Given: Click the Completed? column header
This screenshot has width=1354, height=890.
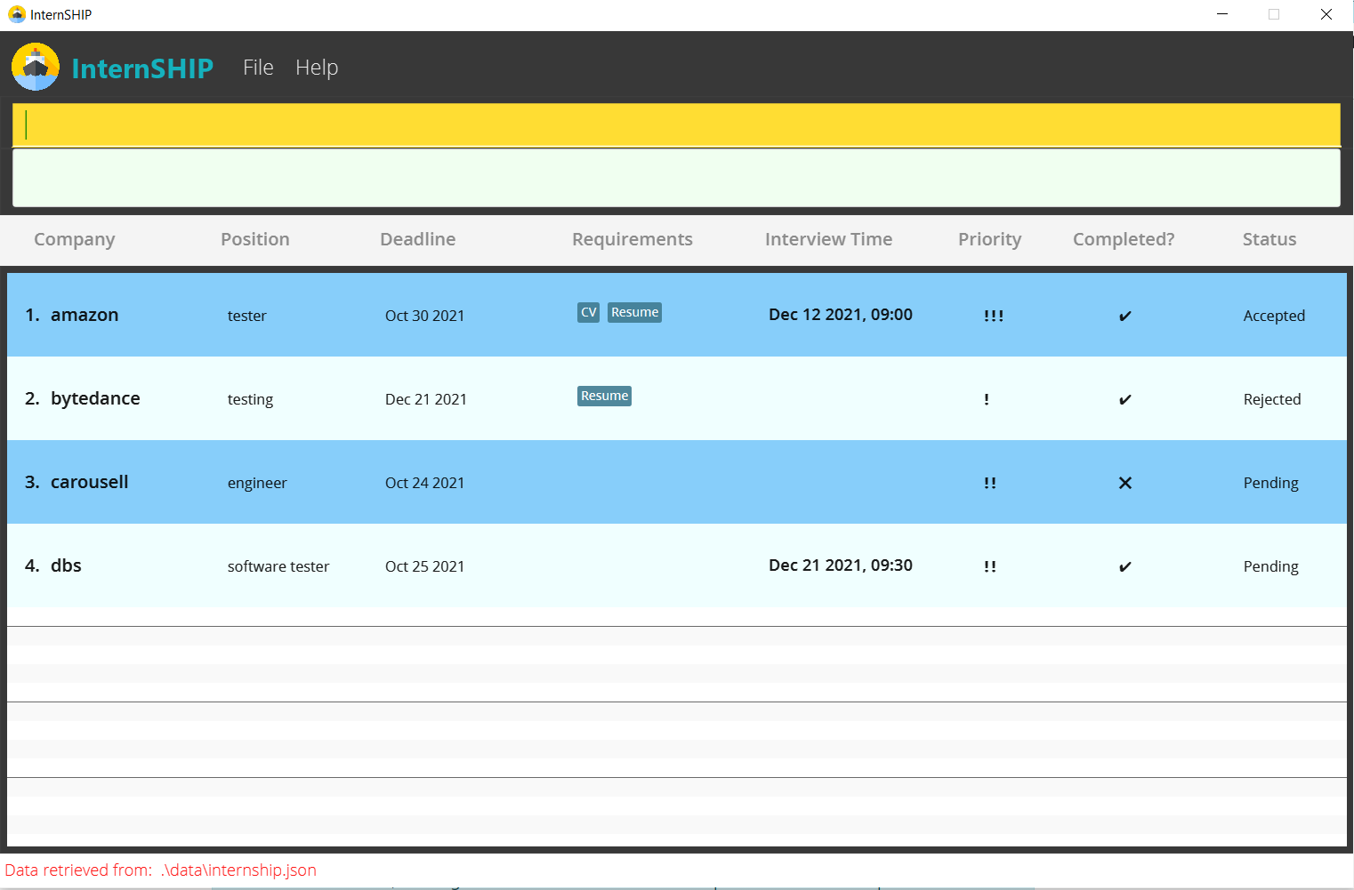Looking at the screenshot, I should coord(1124,239).
